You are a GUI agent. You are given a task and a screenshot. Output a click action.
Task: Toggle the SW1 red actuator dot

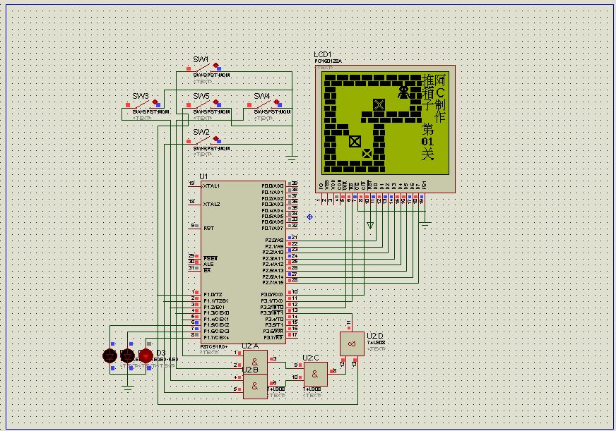pos(215,65)
